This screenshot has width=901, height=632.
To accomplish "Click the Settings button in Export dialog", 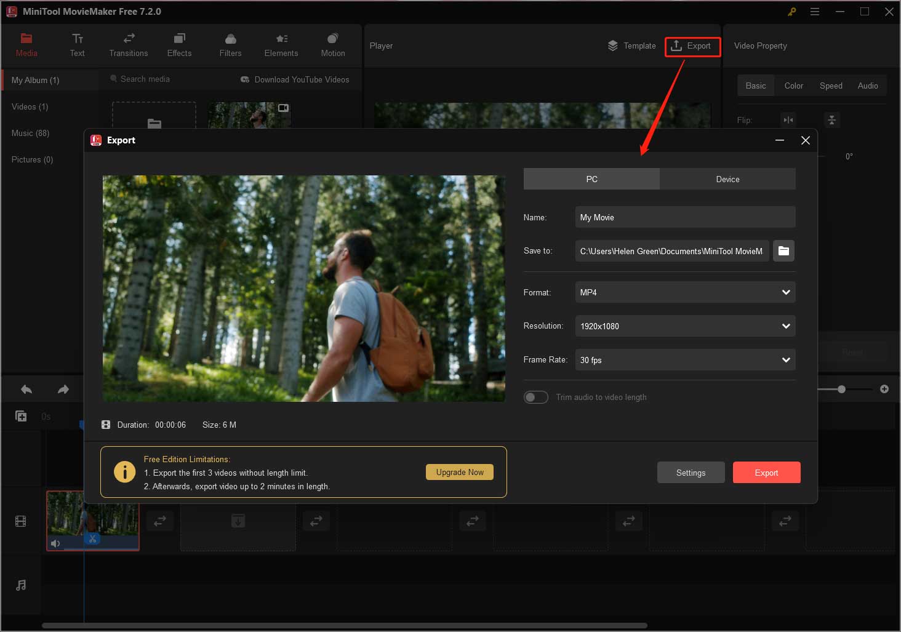I will click(x=691, y=473).
